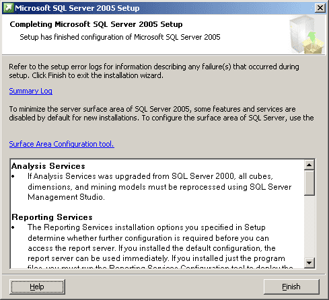Open the Summary Log link
The height and width of the screenshot is (300, 329).
click(31, 91)
